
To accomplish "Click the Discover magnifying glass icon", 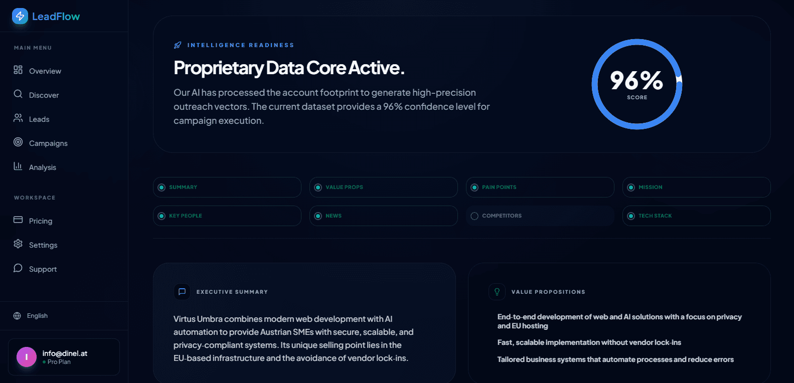I will 18,94.
